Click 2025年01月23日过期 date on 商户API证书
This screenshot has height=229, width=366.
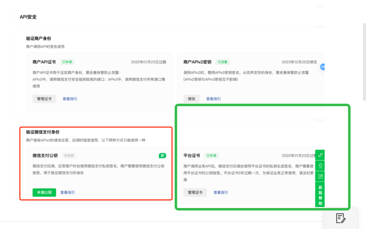point(148,62)
